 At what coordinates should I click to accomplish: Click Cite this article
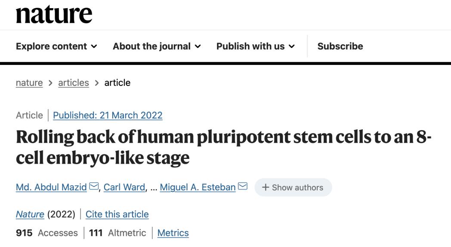coord(117,214)
